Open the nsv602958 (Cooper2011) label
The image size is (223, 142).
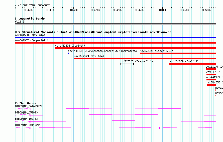click(x=156, y=51)
